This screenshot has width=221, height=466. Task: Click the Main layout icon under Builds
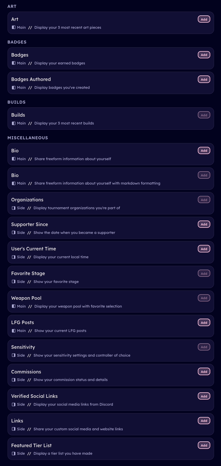[14, 123]
